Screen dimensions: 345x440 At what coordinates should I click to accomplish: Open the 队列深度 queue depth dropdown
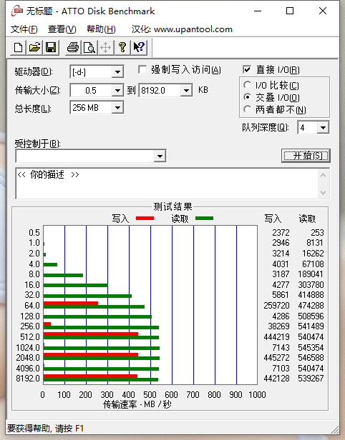[323, 128]
